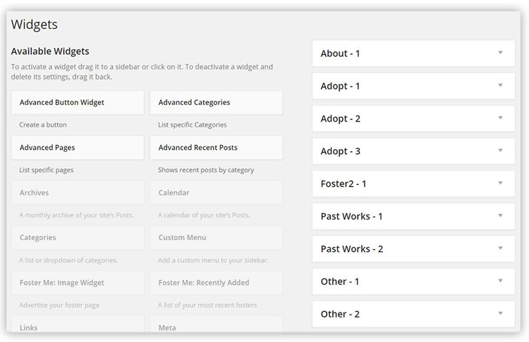This screenshot has height=342, width=529.
Task: Pick the Foster Me: Recently Added widget
Action: point(217,283)
